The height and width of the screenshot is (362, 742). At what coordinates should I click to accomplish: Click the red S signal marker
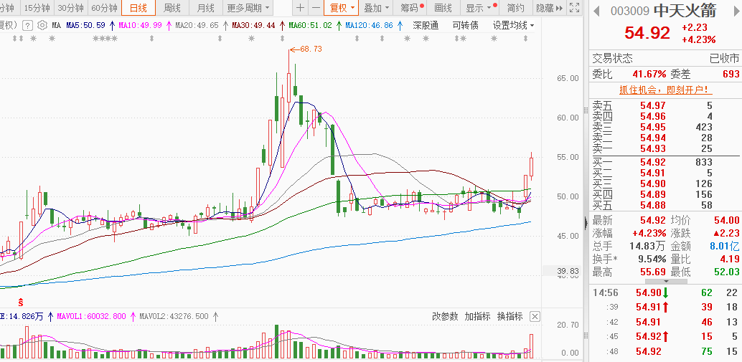(21, 302)
